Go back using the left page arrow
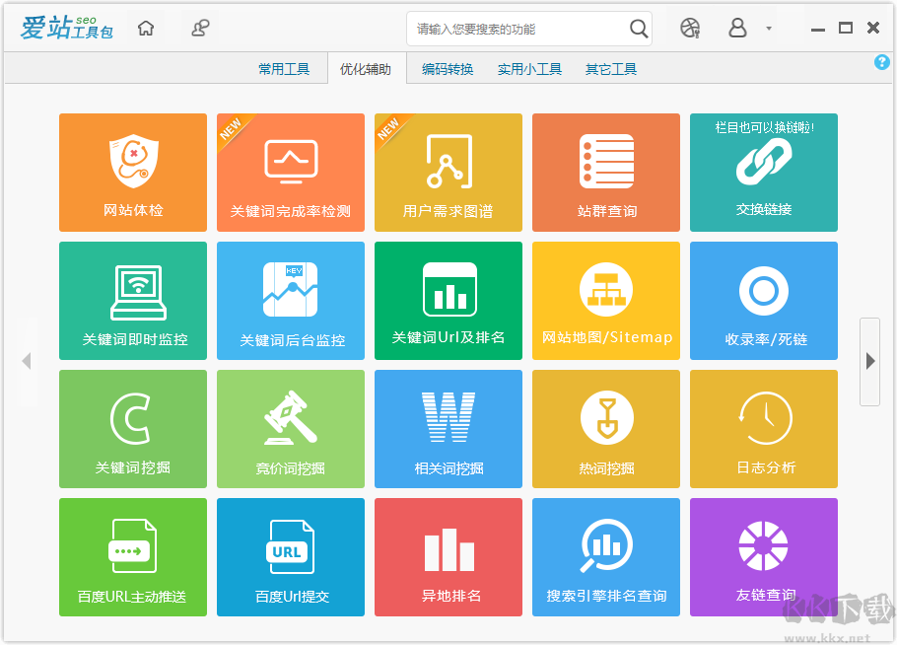This screenshot has width=897, height=645. (27, 361)
